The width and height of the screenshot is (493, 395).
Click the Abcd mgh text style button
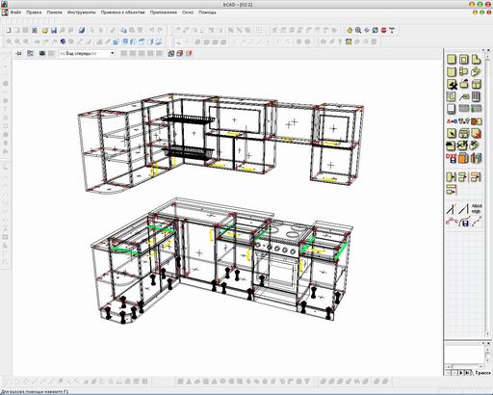click(477, 209)
